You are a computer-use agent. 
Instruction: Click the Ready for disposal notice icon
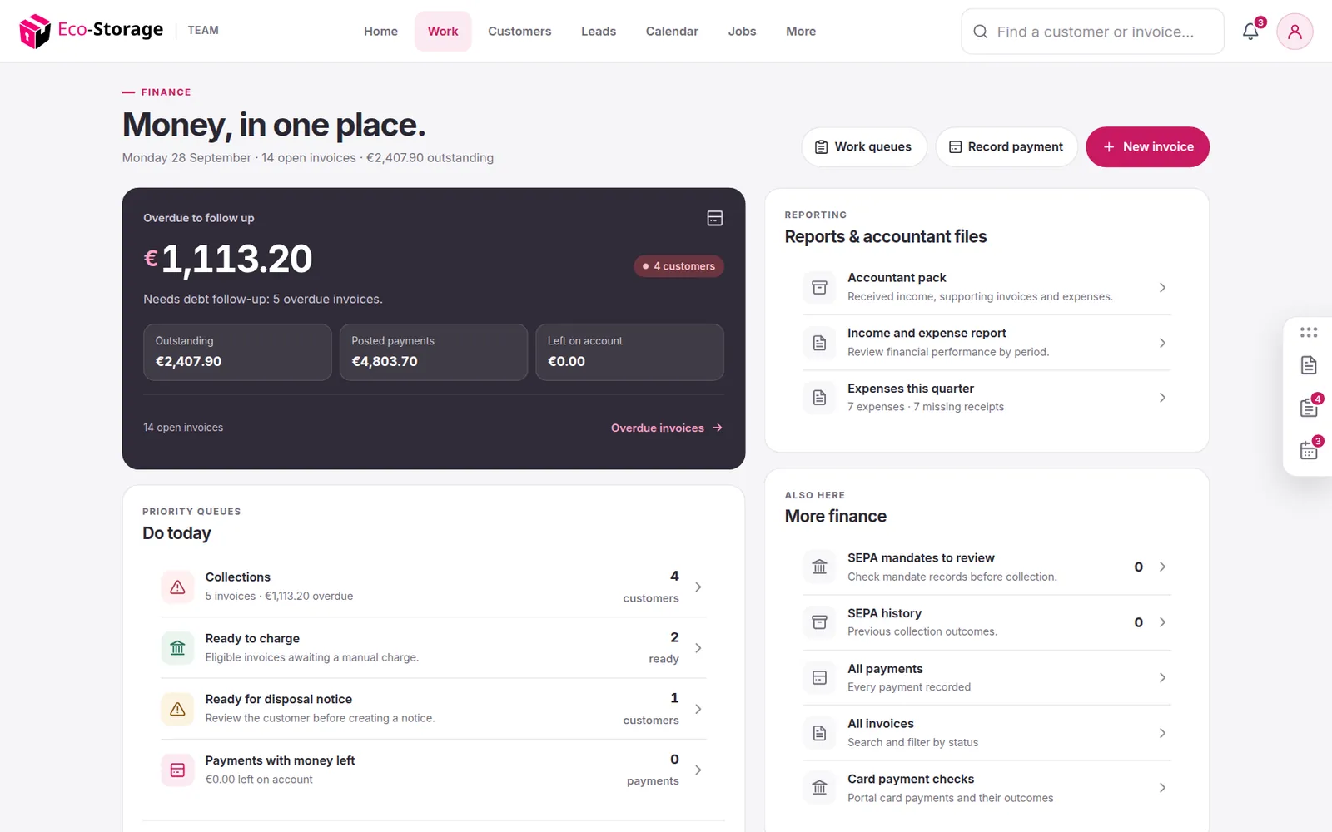177,709
